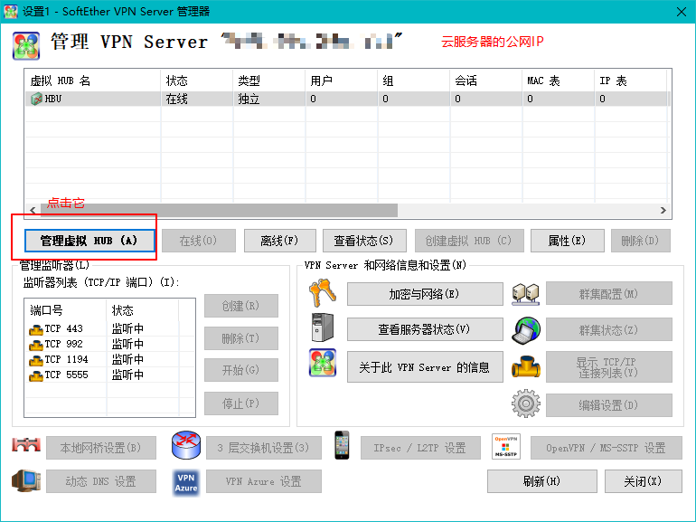Click listener 删除(T) button
Screen dimensions: 696x522
(x=241, y=338)
